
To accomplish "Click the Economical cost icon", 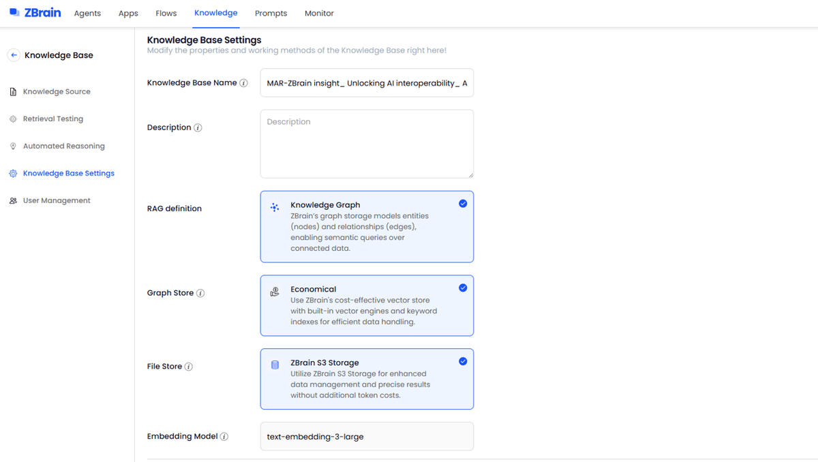I will [x=275, y=292].
